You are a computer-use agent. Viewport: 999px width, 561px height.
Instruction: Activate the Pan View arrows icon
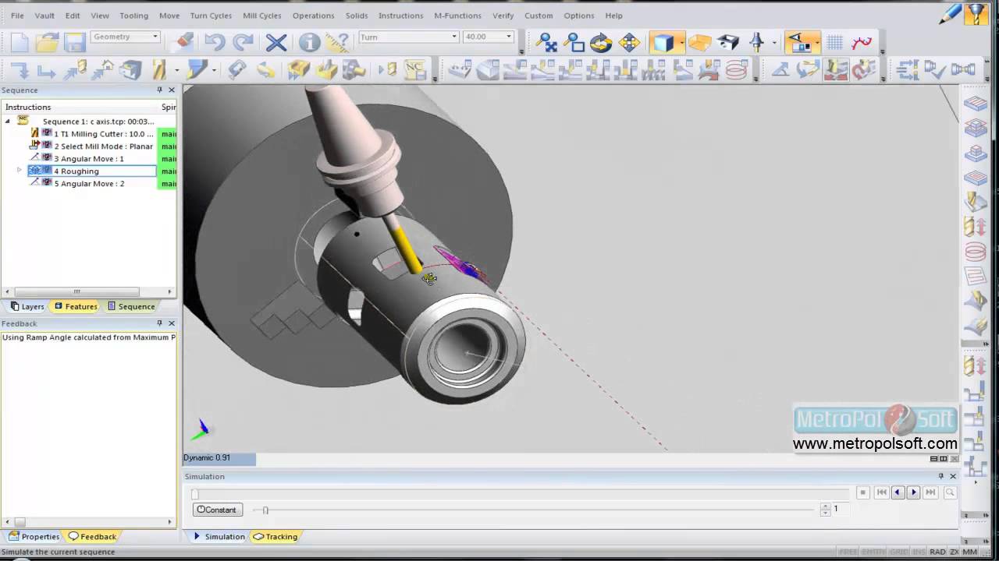click(629, 42)
